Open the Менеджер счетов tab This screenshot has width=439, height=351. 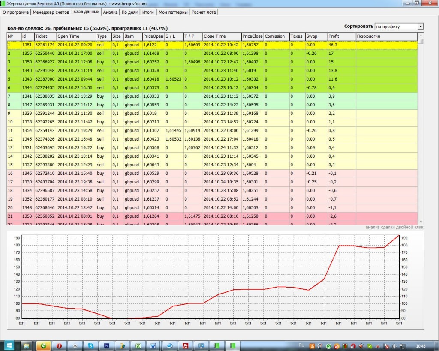coord(51,12)
